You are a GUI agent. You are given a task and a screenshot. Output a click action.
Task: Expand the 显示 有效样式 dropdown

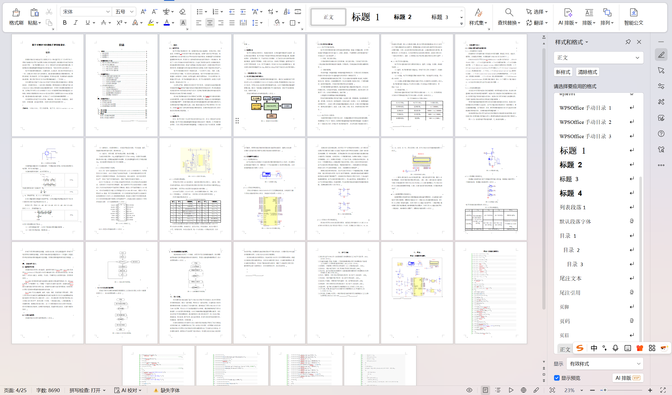pyautogui.click(x=638, y=364)
